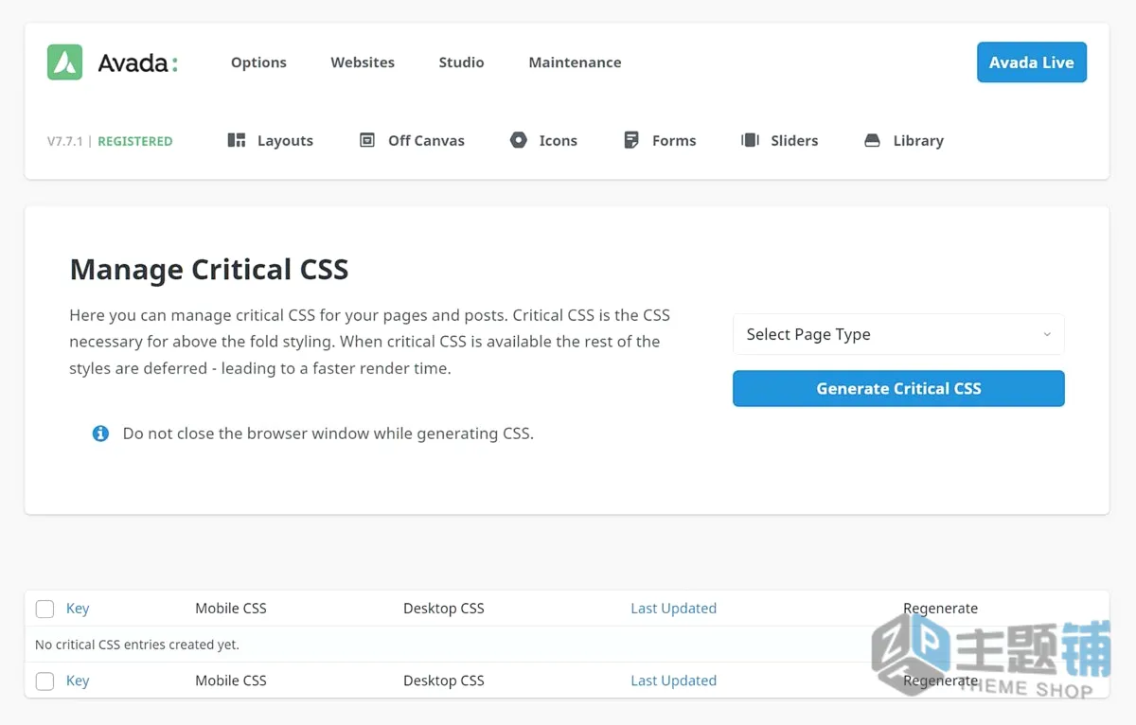This screenshot has width=1136, height=725.
Task: Open the Maintenance menu
Action: [575, 62]
